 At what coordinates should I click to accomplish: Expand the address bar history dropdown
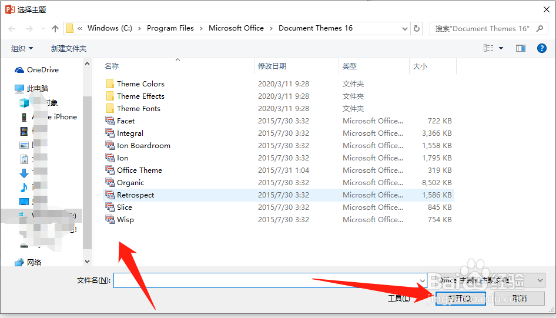tap(404, 29)
